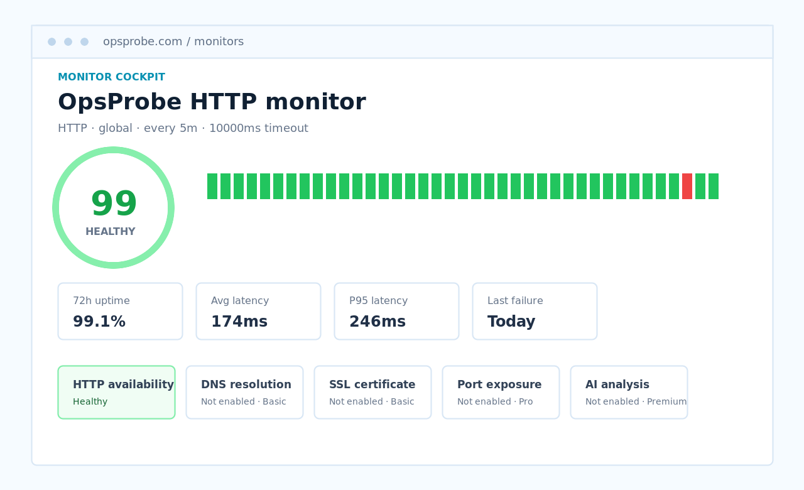This screenshot has width=804, height=490.
Task: Select the DNS resolution card
Action: pos(244,392)
